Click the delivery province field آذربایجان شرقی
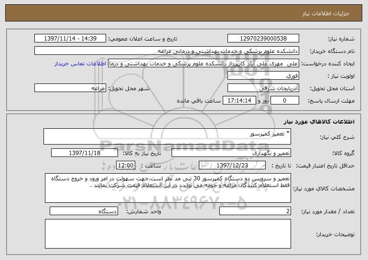The width and height of the screenshot is (368, 260). point(263,88)
